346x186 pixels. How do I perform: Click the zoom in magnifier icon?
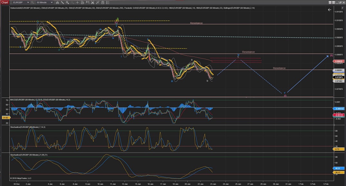click(68, 2)
